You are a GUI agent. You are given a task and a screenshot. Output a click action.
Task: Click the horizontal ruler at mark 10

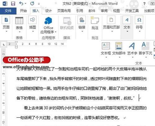click(x=49, y=44)
